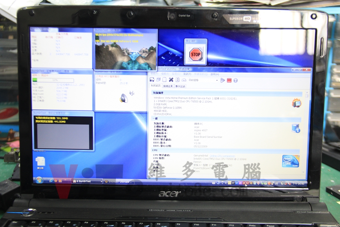This screenshot has width=340, height=227.
Task: Click the Intel Core 2 Duo logo
Action: (x=290, y=161)
